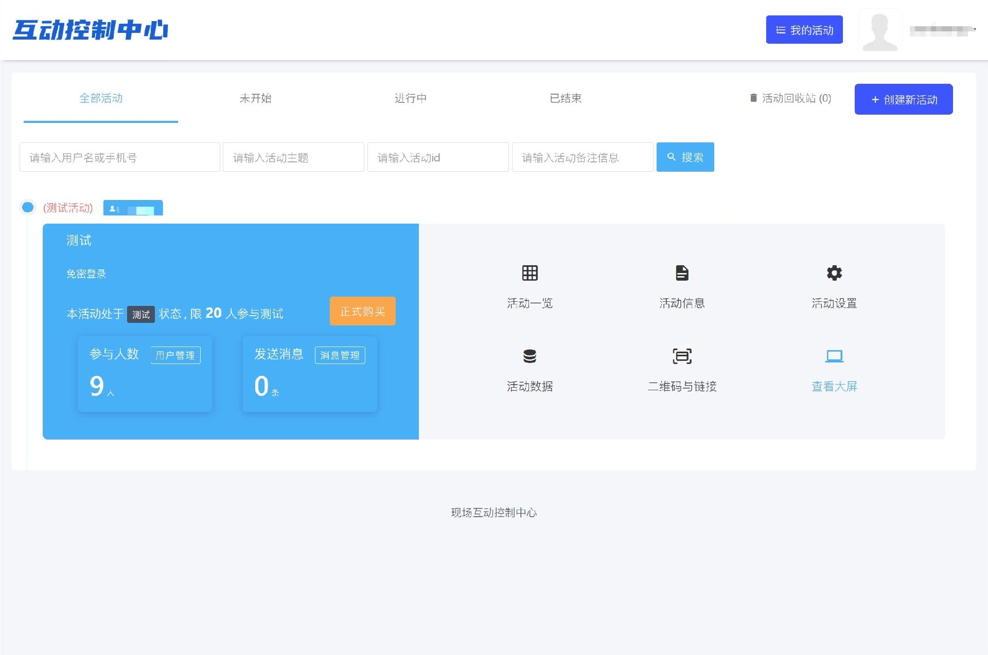This screenshot has width=988, height=655.
Task: Click the 查看大屏 link text
Action: tap(834, 387)
